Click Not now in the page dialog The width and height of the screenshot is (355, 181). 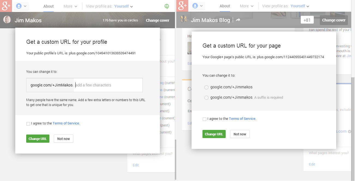coord(240,134)
